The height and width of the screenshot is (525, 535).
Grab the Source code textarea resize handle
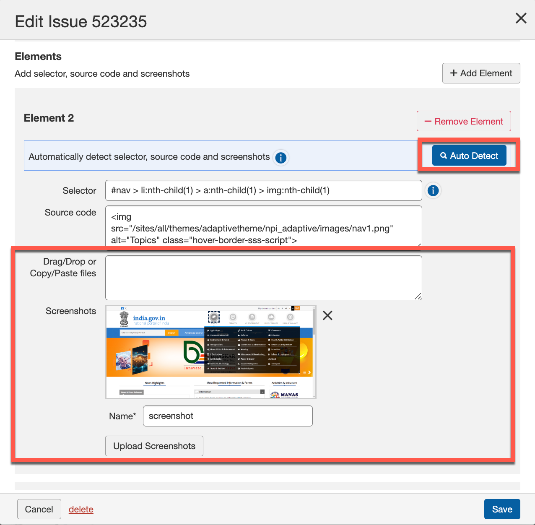(418, 244)
